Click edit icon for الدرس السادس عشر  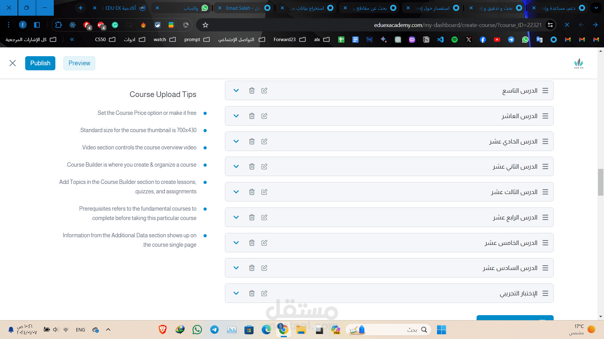click(x=264, y=268)
